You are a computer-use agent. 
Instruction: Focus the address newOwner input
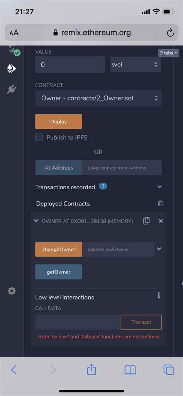119,249
